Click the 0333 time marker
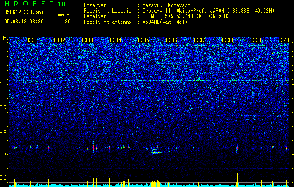The width and height of the screenshot is (294, 187). pos(87,40)
